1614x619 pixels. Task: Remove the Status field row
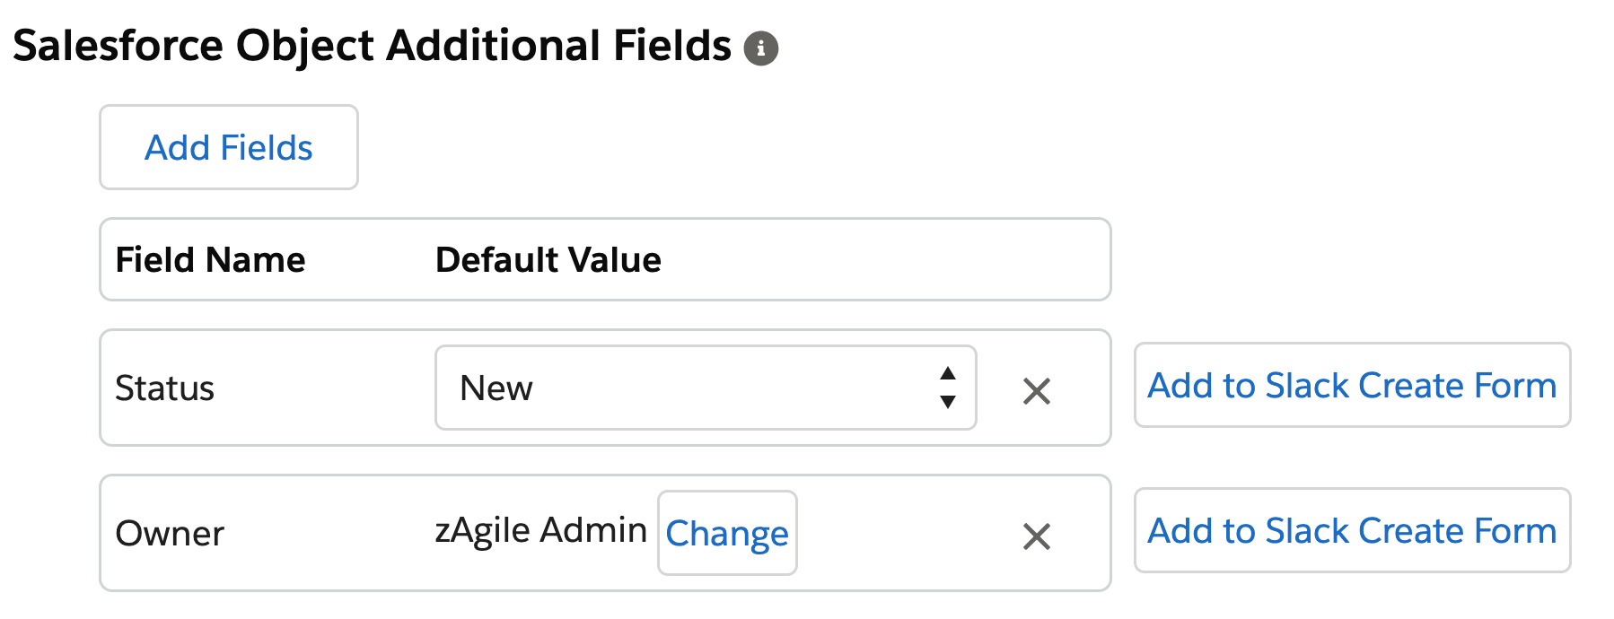pos(1036,391)
